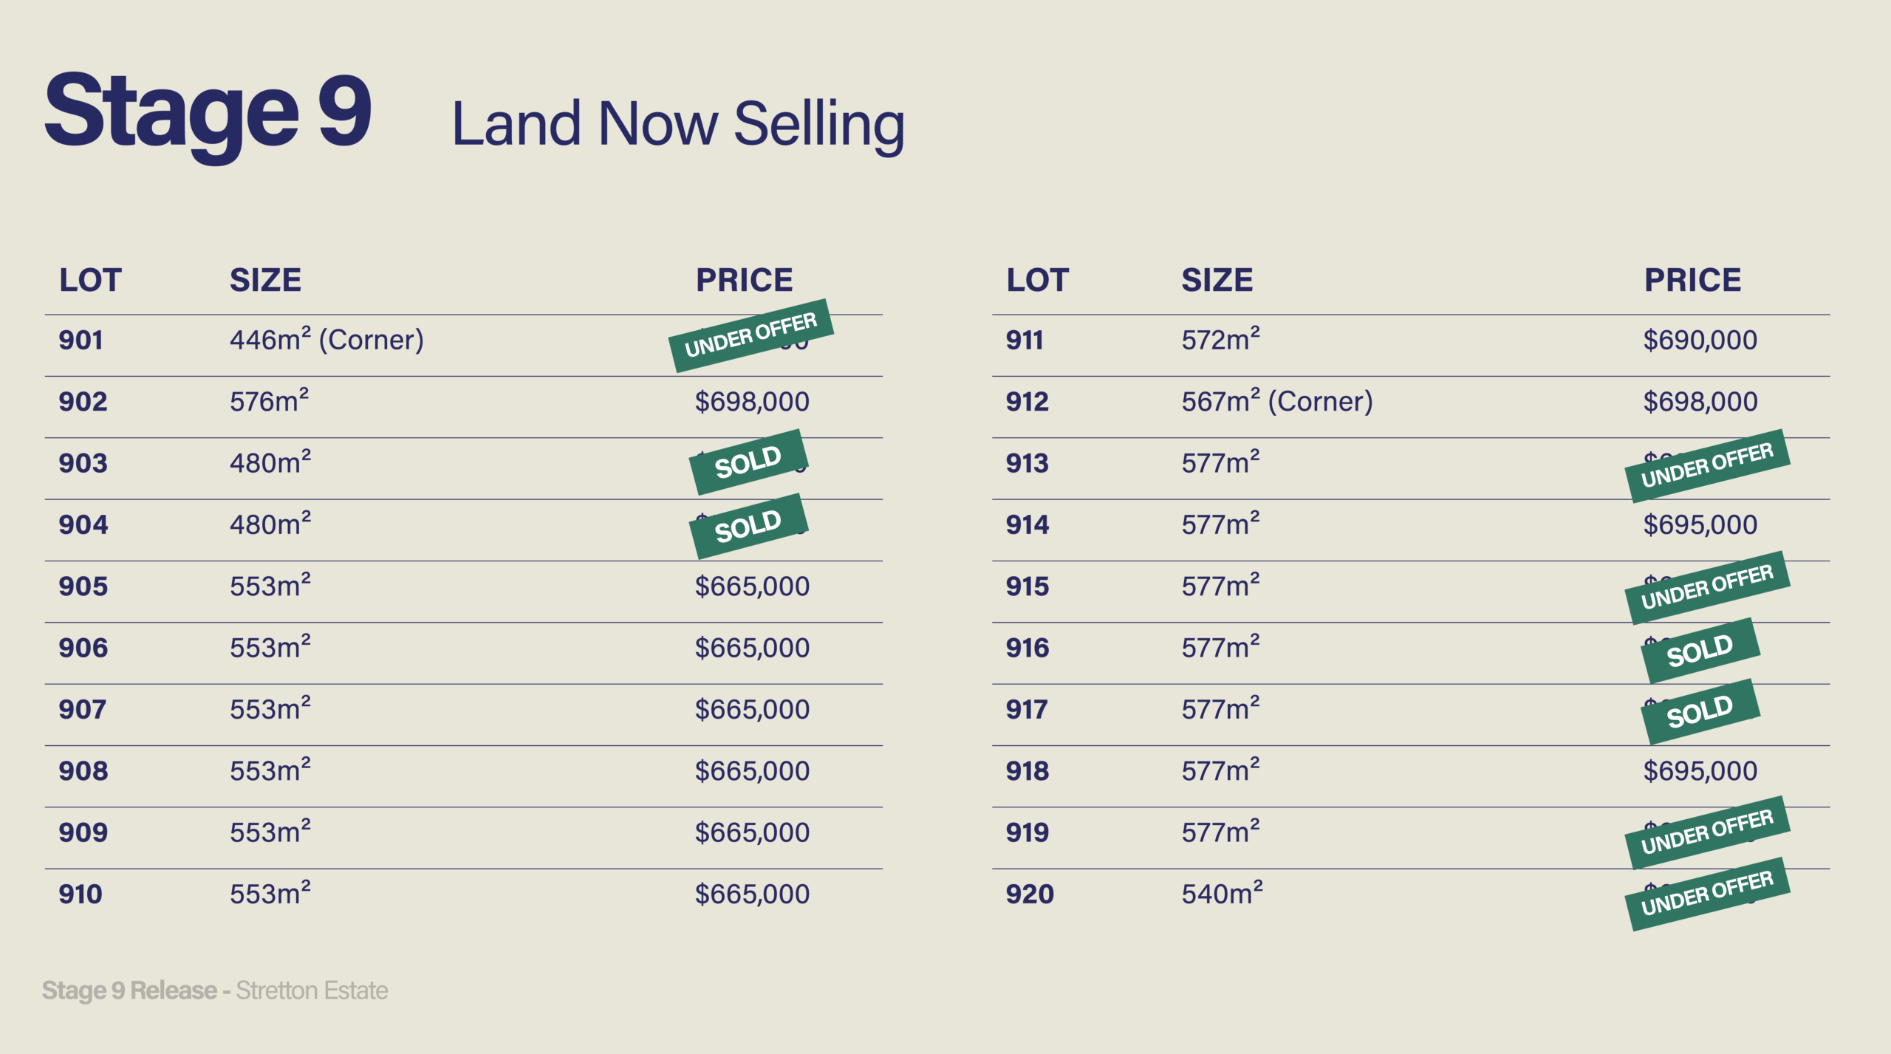Click the Stage 9 heading
Screen dimensions: 1891x1054
(x=208, y=113)
